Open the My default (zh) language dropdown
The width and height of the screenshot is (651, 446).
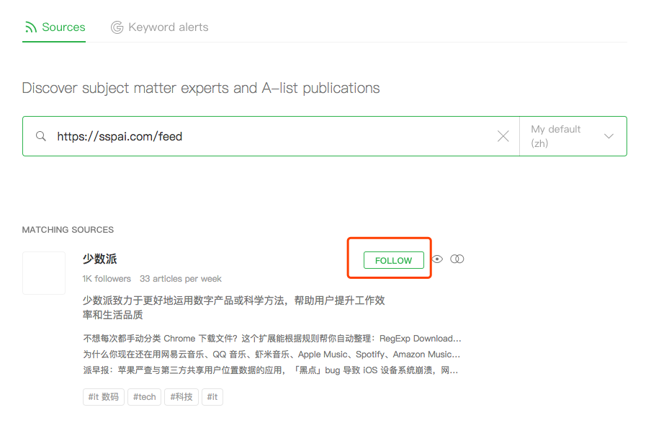573,136
